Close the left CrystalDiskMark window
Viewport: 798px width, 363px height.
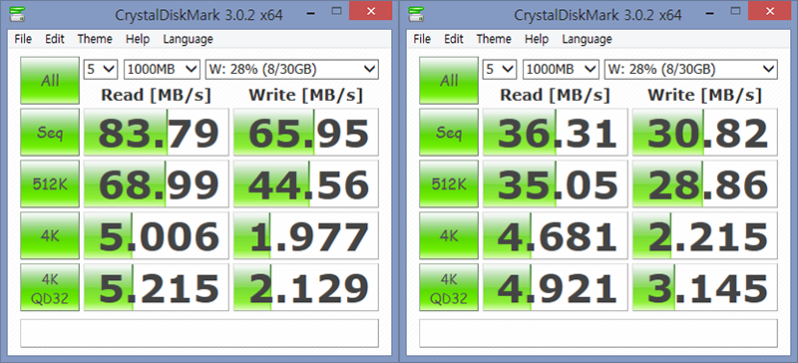pyautogui.click(x=371, y=11)
